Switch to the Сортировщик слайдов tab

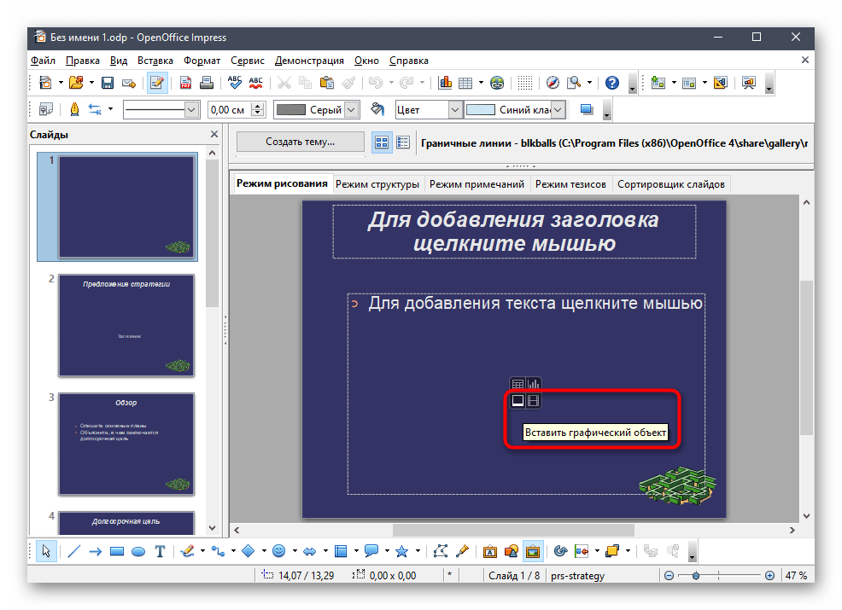click(670, 183)
